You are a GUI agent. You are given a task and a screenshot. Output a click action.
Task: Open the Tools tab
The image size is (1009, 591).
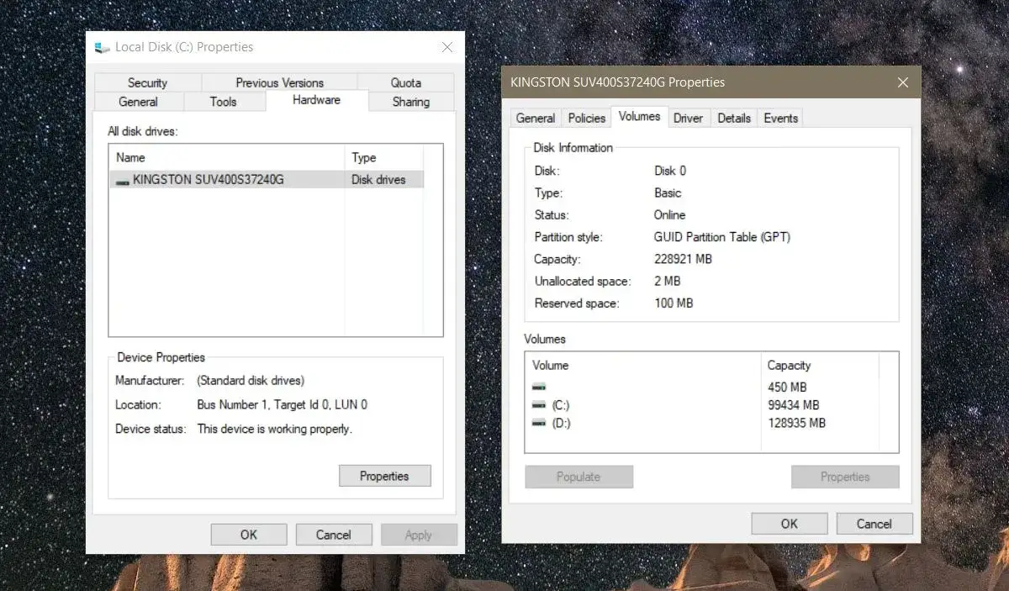224,101
